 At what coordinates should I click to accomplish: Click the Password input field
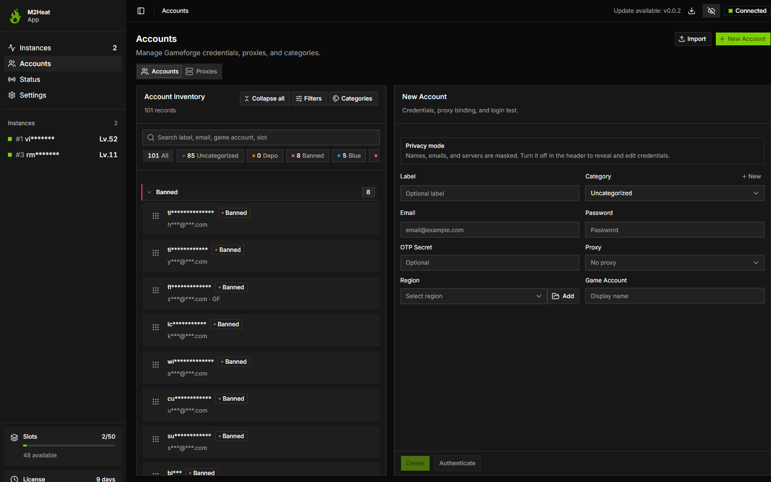pos(675,230)
